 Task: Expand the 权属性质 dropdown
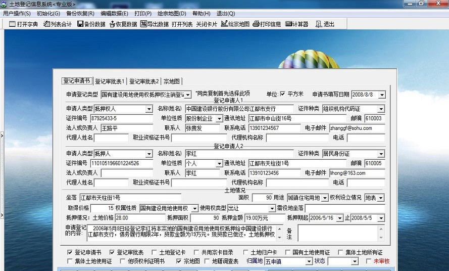coord(195,208)
